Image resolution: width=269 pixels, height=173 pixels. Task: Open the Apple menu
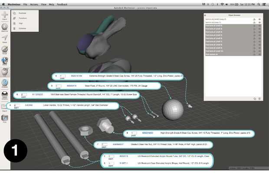(3, 4)
